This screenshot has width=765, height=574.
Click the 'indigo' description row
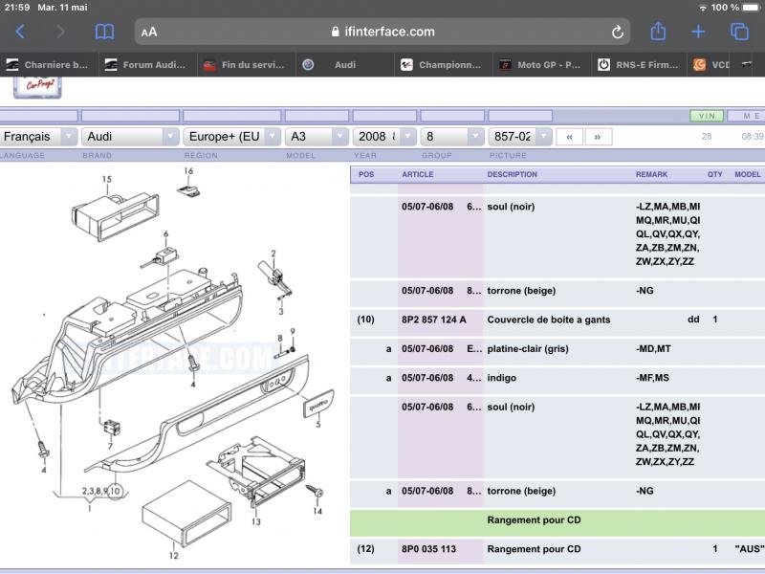pyautogui.click(x=557, y=378)
